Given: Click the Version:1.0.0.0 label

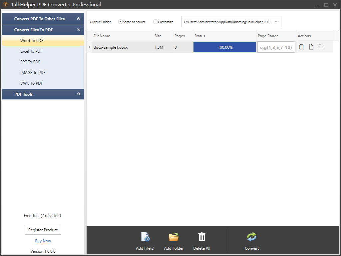Looking at the screenshot, I should coord(43,251).
